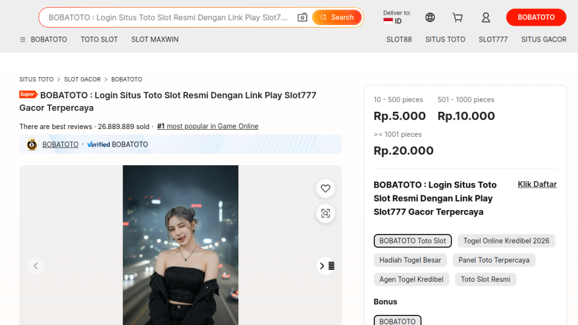Viewport: 578px width, 325px height.
Task: Click the BOBATOTO seller logo avatar
Action: coord(31,144)
